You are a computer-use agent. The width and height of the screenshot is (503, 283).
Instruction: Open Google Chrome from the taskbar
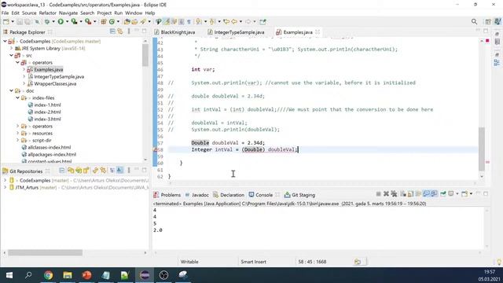click(x=48, y=275)
